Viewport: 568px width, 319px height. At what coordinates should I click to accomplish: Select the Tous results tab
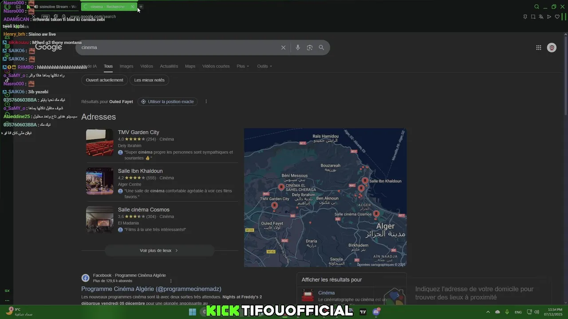(108, 66)
